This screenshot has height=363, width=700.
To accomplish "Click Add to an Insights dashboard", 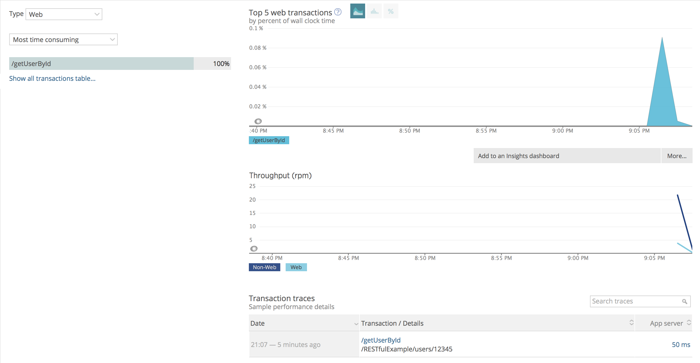I will point(567,156).
